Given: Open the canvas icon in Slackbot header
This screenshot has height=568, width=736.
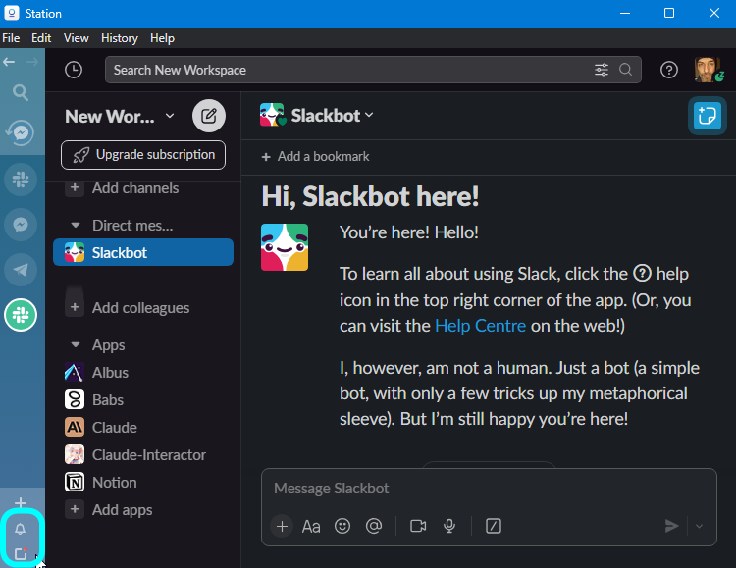Looking at the screenshot, I should [708, 116].
